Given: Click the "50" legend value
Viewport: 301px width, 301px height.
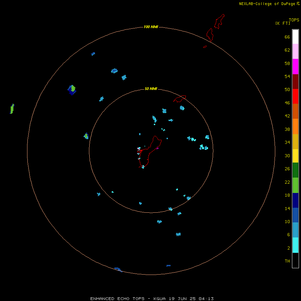Looking at the screenshot, I should (x=287, y=90).
